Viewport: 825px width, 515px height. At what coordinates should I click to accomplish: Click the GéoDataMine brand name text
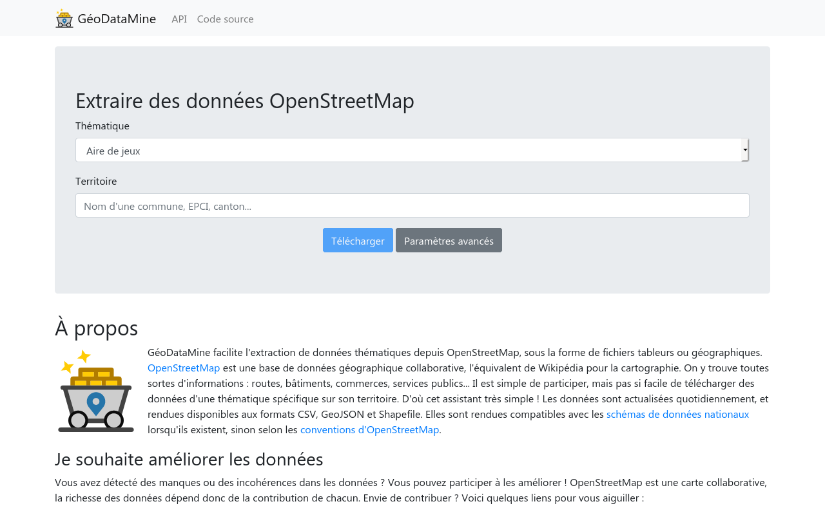pyautogui.click(x=117, y=19)
